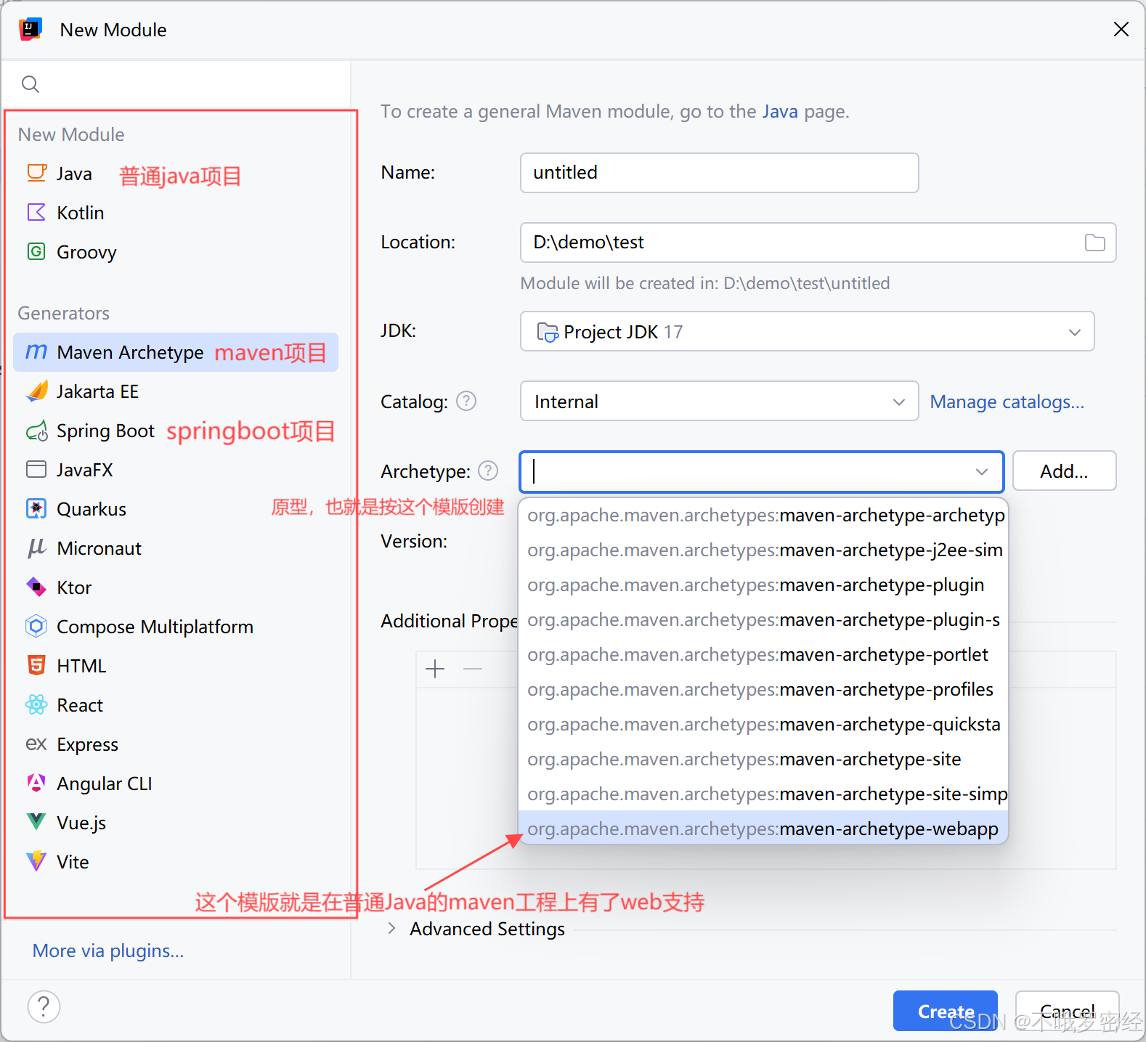Click the Vue.js icon
The width and height of the screenshot is (1146, 1042).
coord(36,822)
